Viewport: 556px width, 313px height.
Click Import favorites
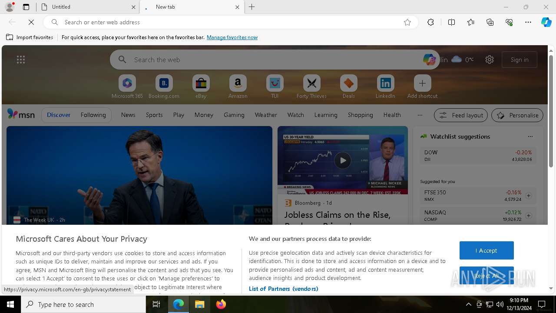pyautogui.click(x=30, y=37)
